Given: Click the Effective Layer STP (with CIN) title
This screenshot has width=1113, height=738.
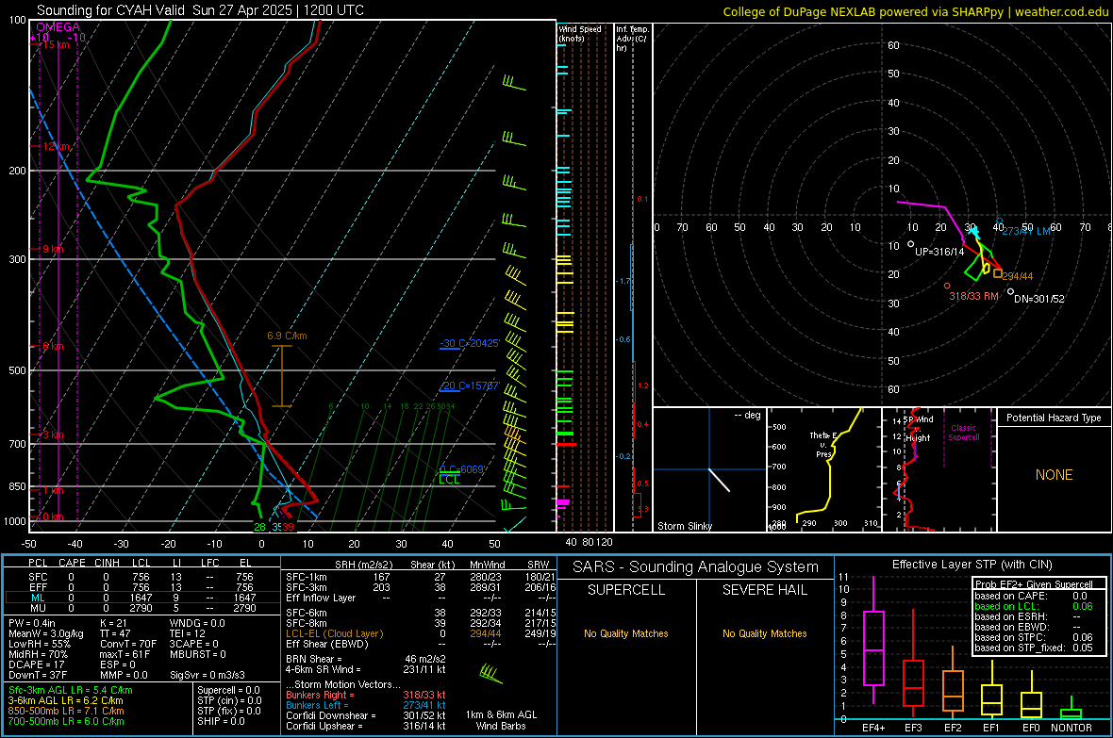Looking at the screenshot, I should [x=972, y=565].
